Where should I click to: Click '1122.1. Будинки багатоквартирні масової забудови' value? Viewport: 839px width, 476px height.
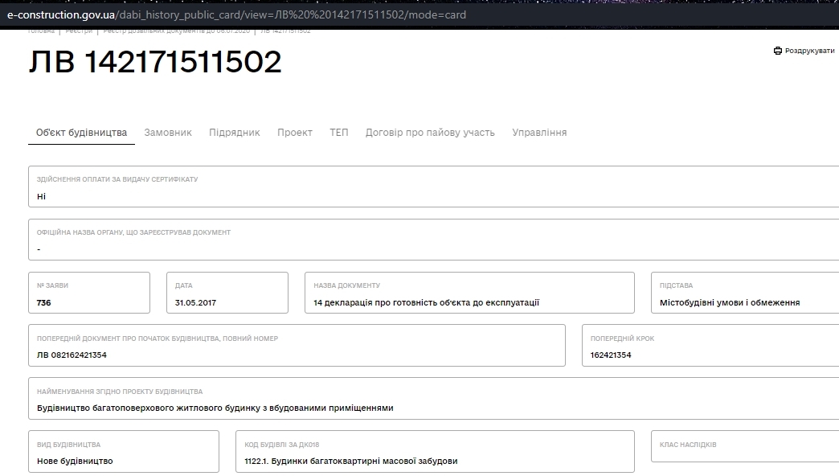pyautogui.click(x=351, y=461)
